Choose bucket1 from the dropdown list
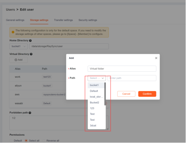This screenshot has height=143, width=186. 96,85
